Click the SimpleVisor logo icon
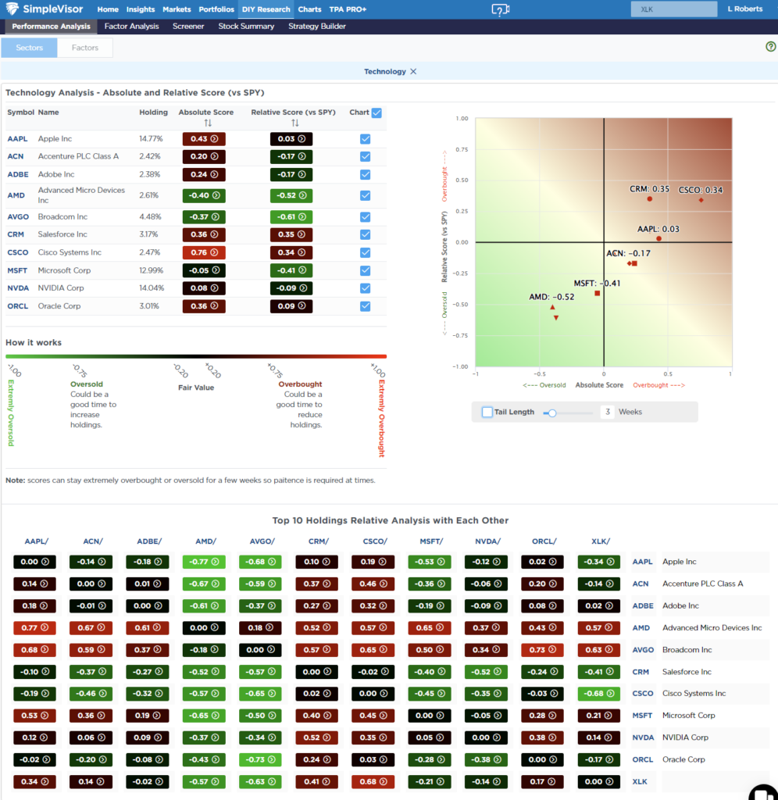778x800 pixels. (12, 9)
